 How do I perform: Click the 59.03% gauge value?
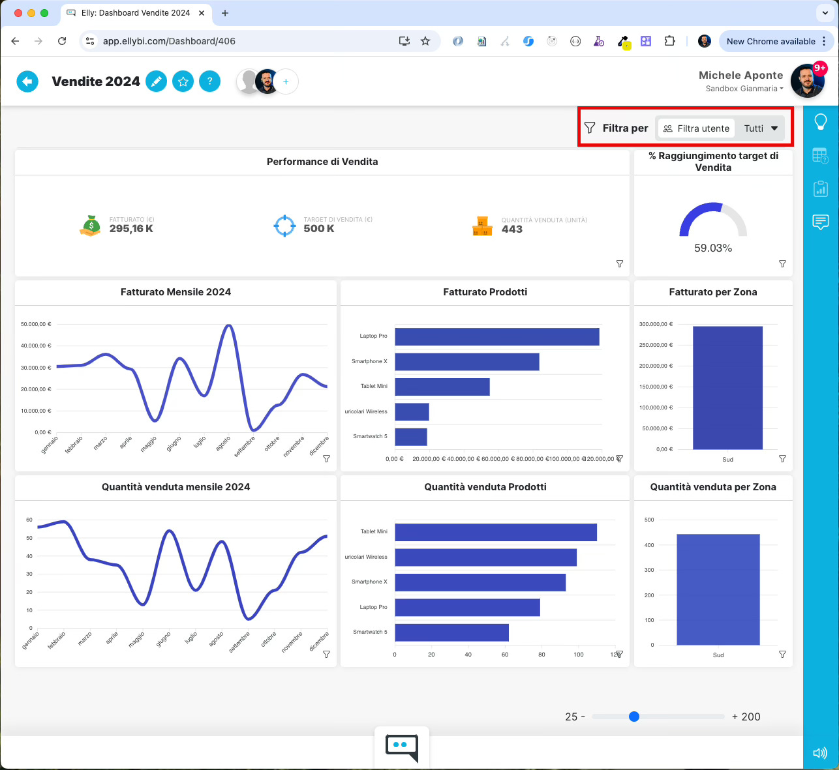pyautogui.click(x=713, y=248)
